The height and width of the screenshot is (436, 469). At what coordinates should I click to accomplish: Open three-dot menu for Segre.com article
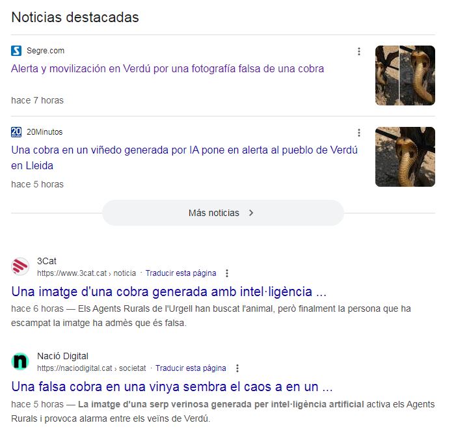tap(359, 51)
